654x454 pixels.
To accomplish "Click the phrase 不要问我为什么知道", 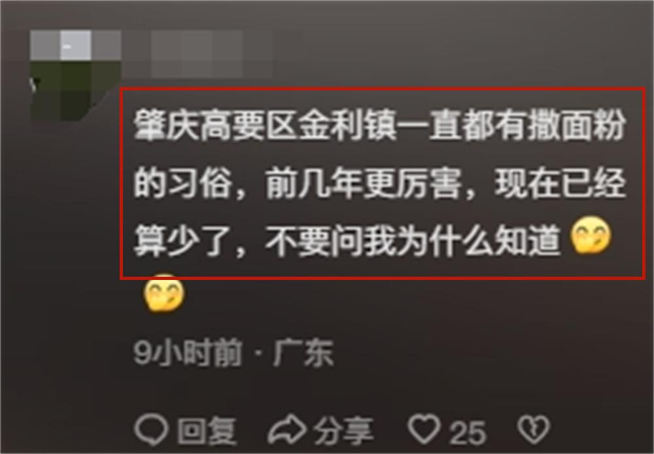I will tap(413, 241).
